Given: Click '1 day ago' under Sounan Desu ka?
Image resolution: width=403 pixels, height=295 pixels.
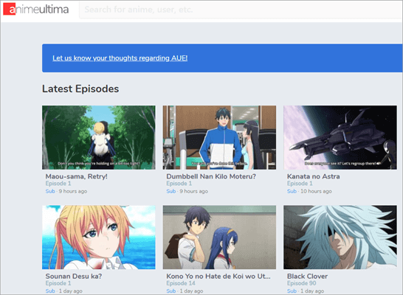Looking at the screenshot, I should click(x=71, y=291).
